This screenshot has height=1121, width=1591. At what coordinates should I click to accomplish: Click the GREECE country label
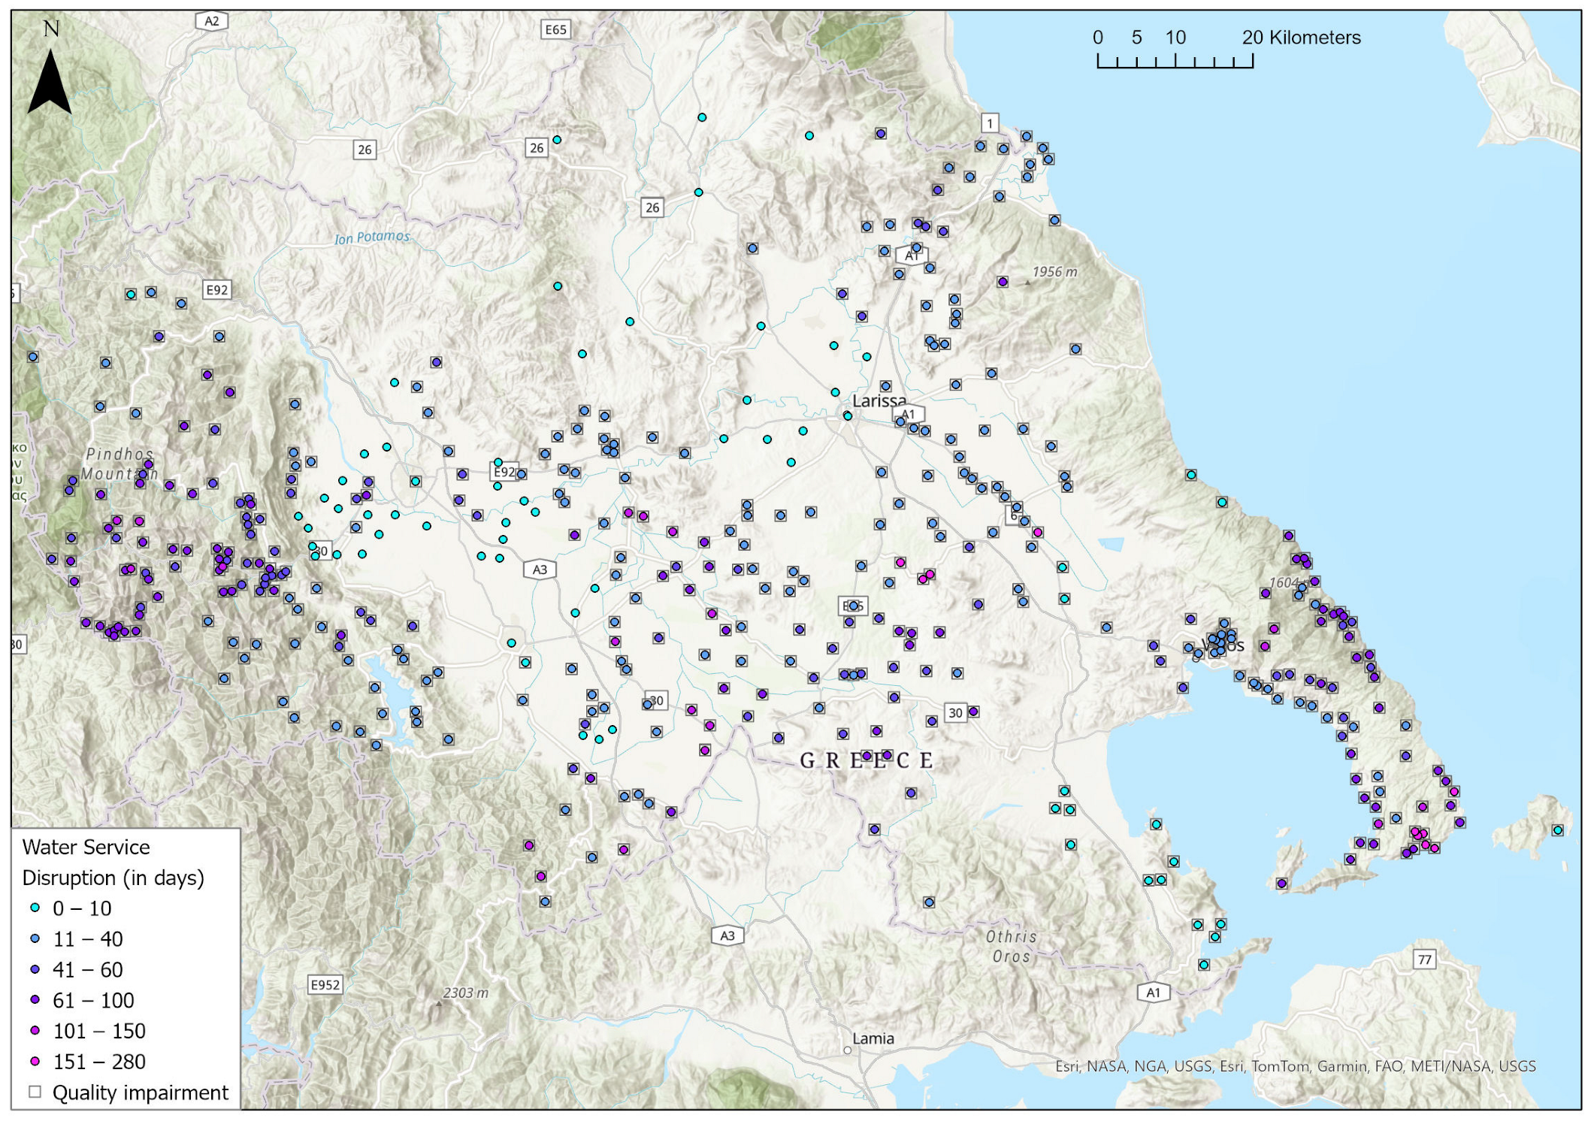pyautogui.click(x=867, y=760)
